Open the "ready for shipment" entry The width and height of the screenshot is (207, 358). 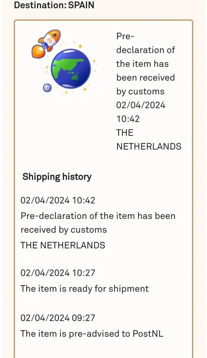point(84,288)
